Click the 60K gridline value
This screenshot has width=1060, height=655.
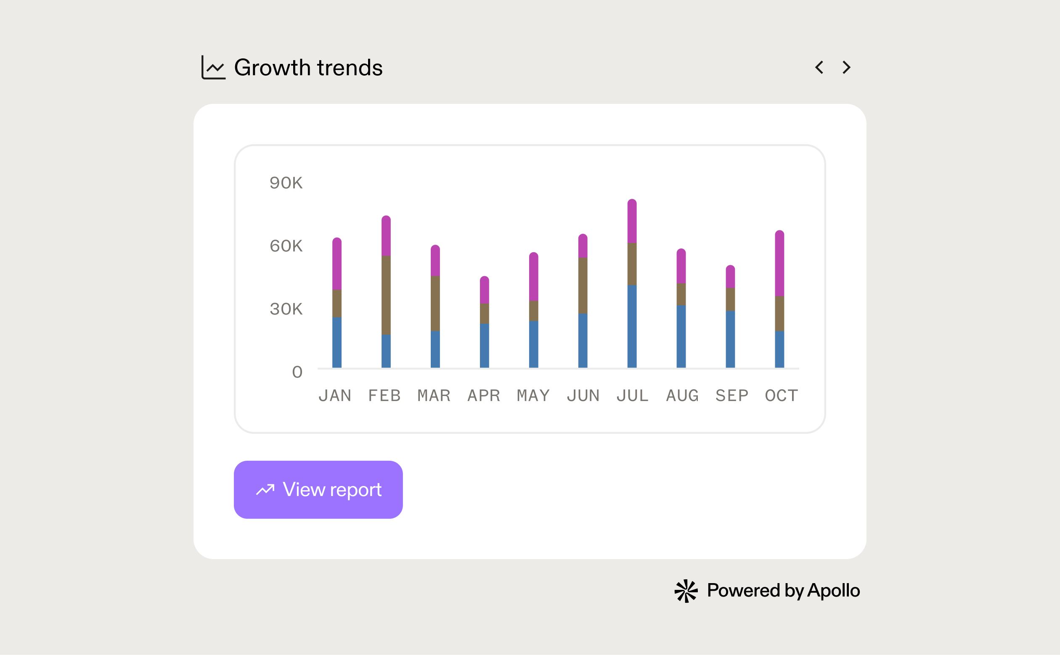coord(286,246)
